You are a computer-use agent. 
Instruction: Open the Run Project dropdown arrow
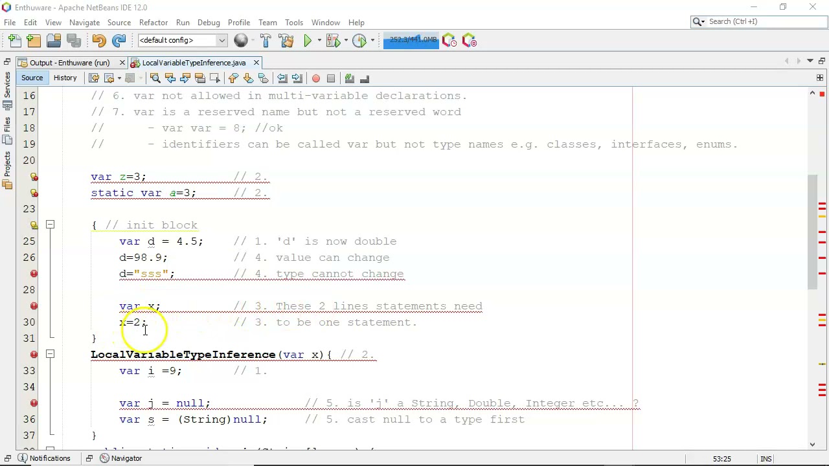pyautogui.click(x=319, y=41)
